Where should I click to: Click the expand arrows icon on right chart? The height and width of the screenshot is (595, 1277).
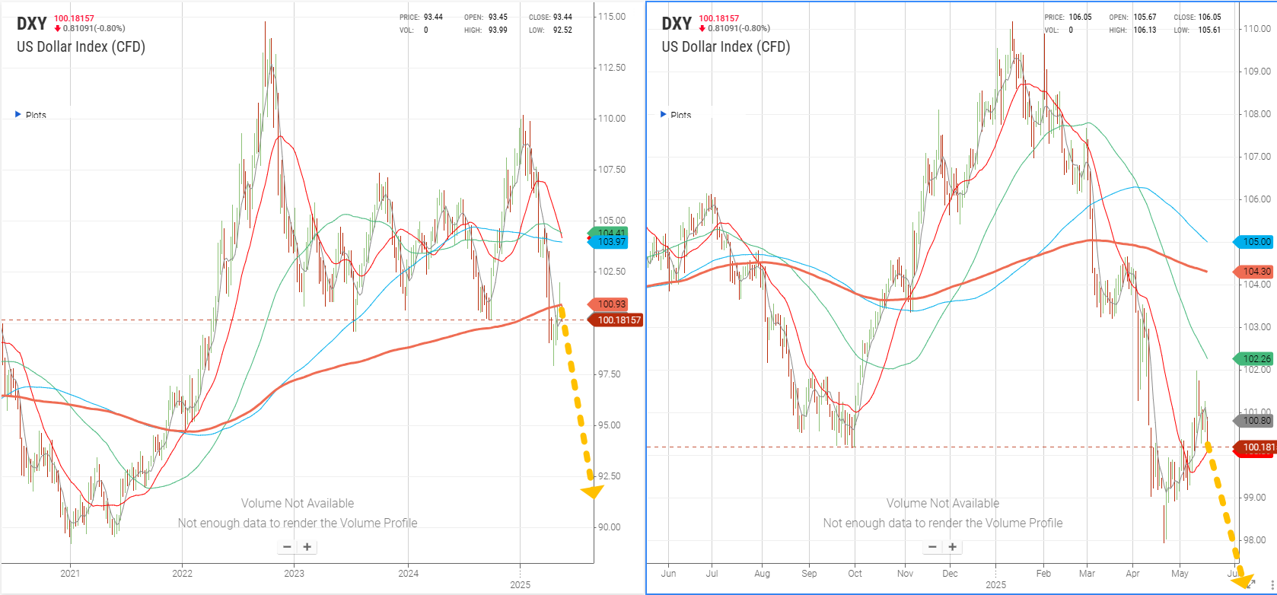point(1250,584)
